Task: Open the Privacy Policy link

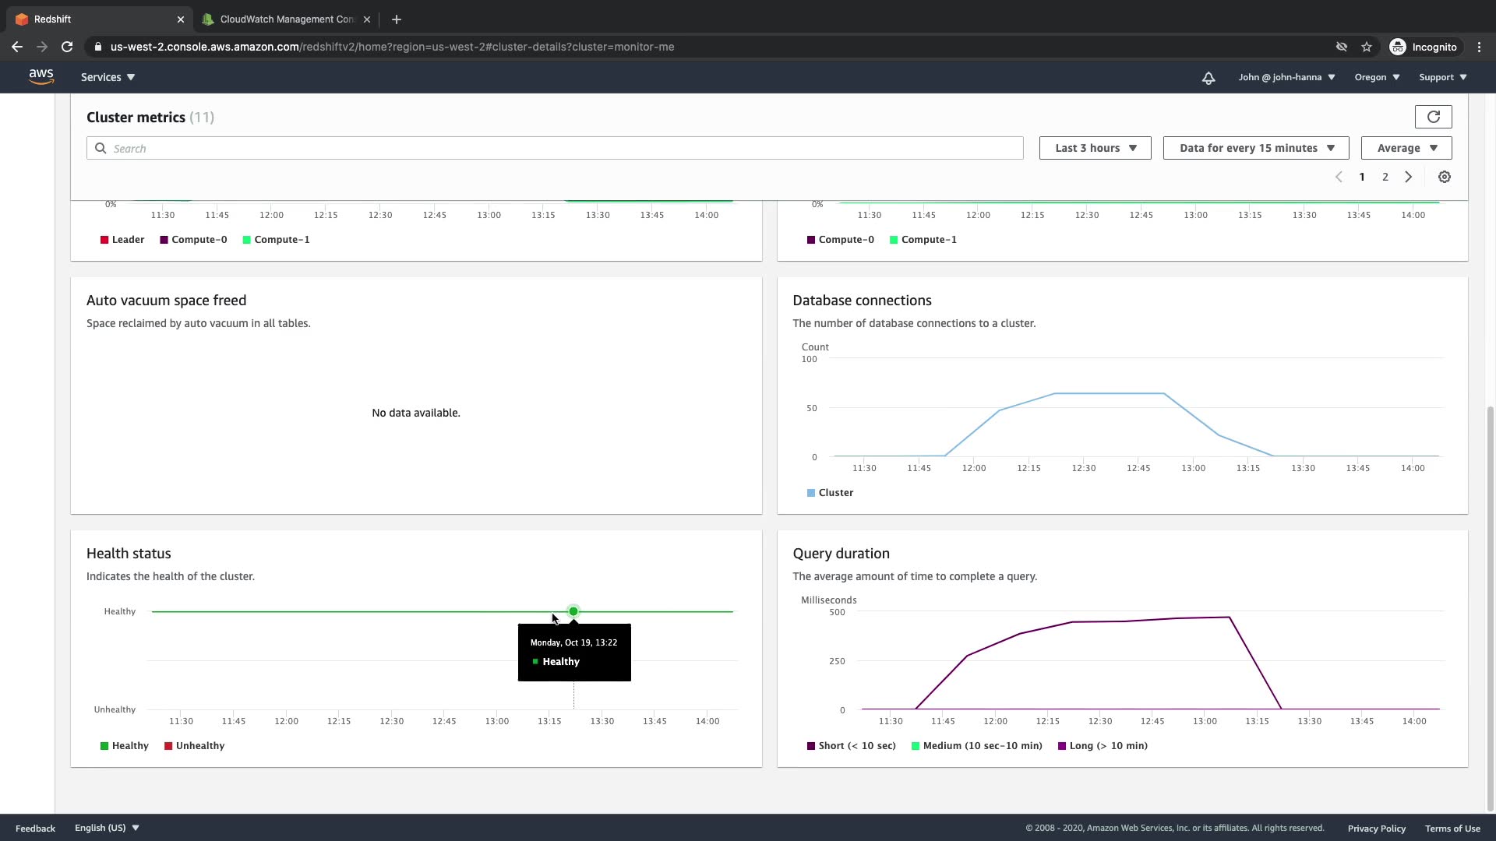Action: click(x=1376, y=828)
